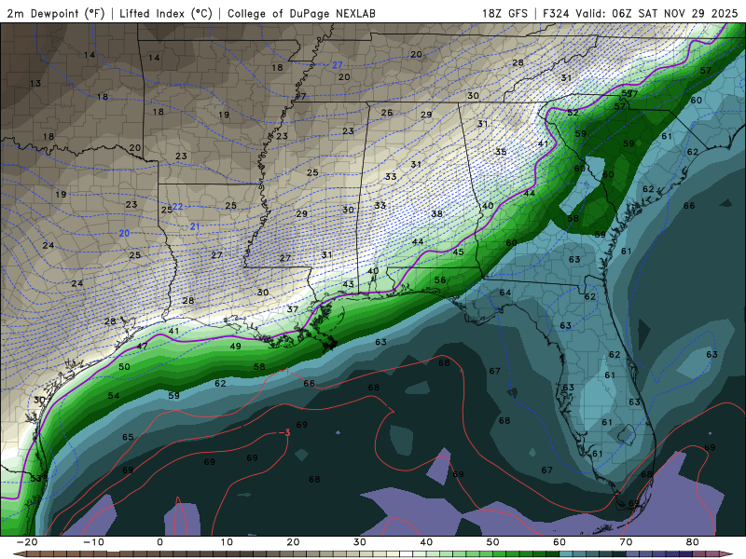Viewport: 746px width, 559px height.
Task: Select the "35" dewpoint value on the map
Action: click(501, 152)
